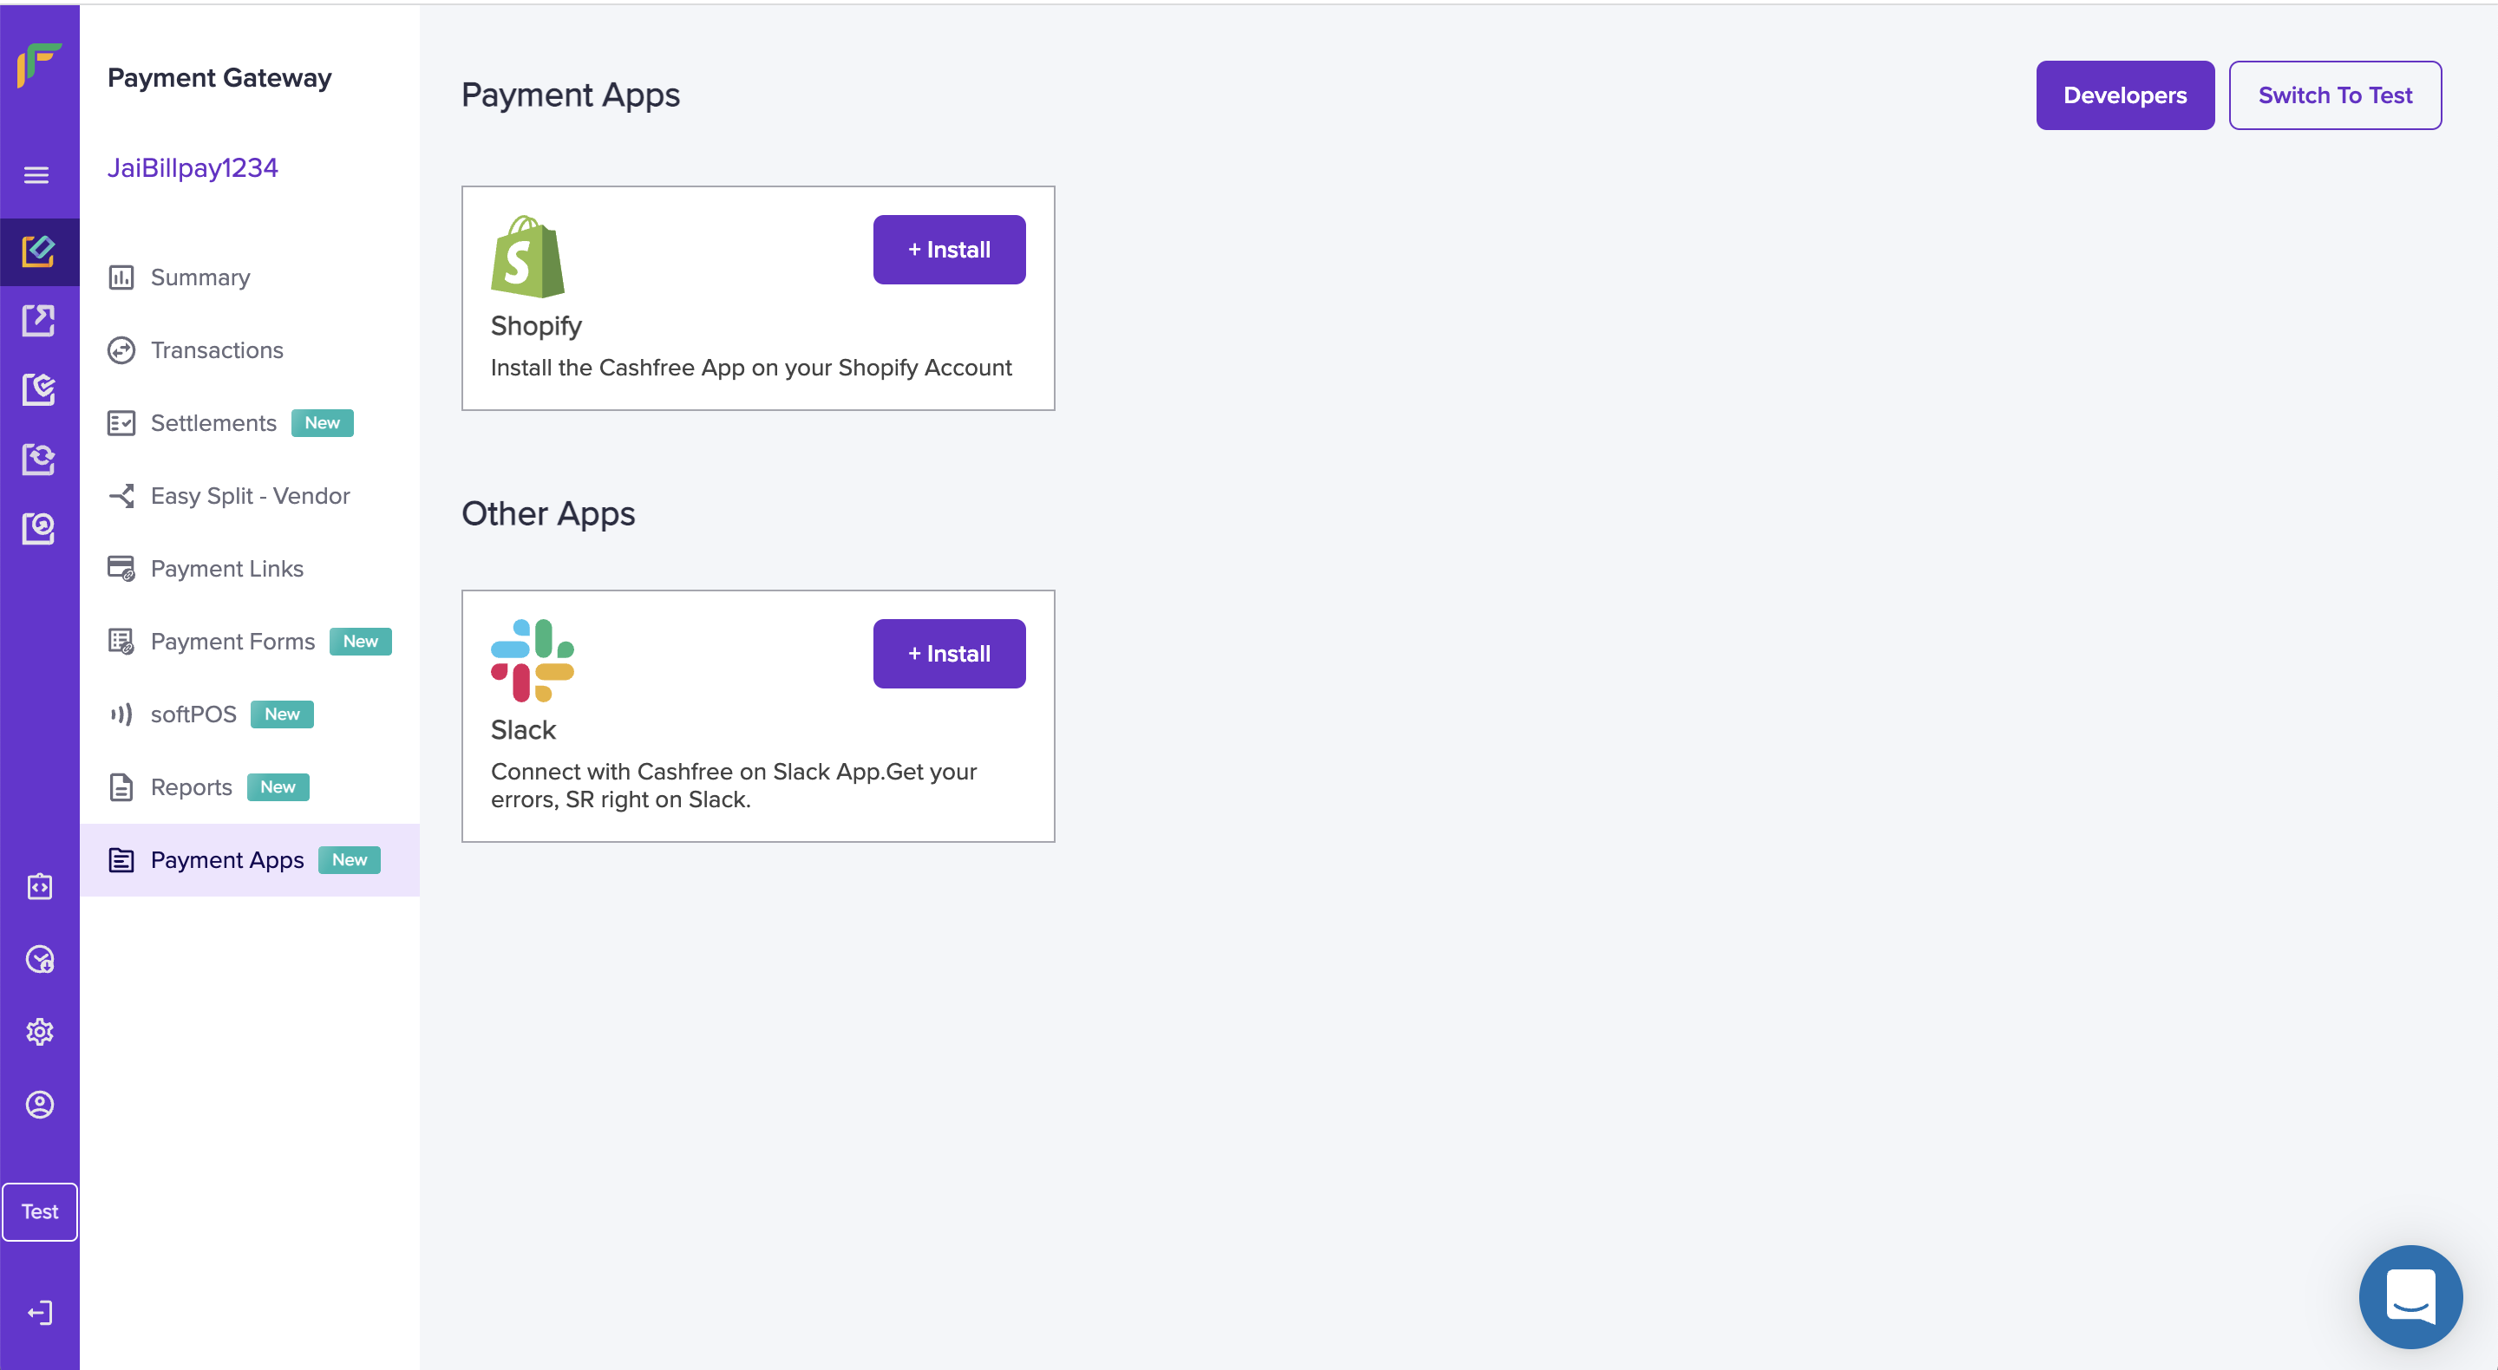
Task: Open the settings gear icon
Action: tap(40, 1032)
